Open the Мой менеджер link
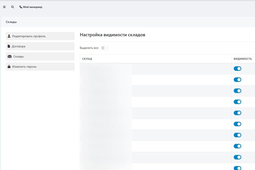The height and width of the screenshot is (170, 255). (x=31, y=7)
